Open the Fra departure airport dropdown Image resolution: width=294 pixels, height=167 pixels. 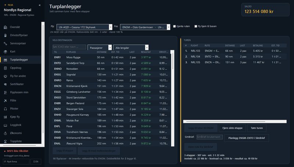pos(145,27)
